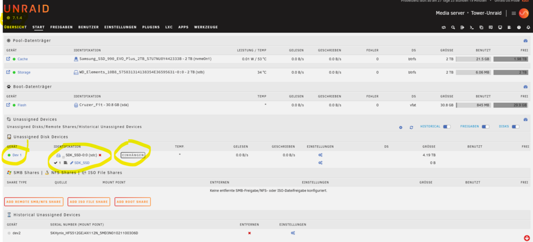Click the Cache used space bar 21.5 GB
533x242 pixels.
(x=473, y=59)
